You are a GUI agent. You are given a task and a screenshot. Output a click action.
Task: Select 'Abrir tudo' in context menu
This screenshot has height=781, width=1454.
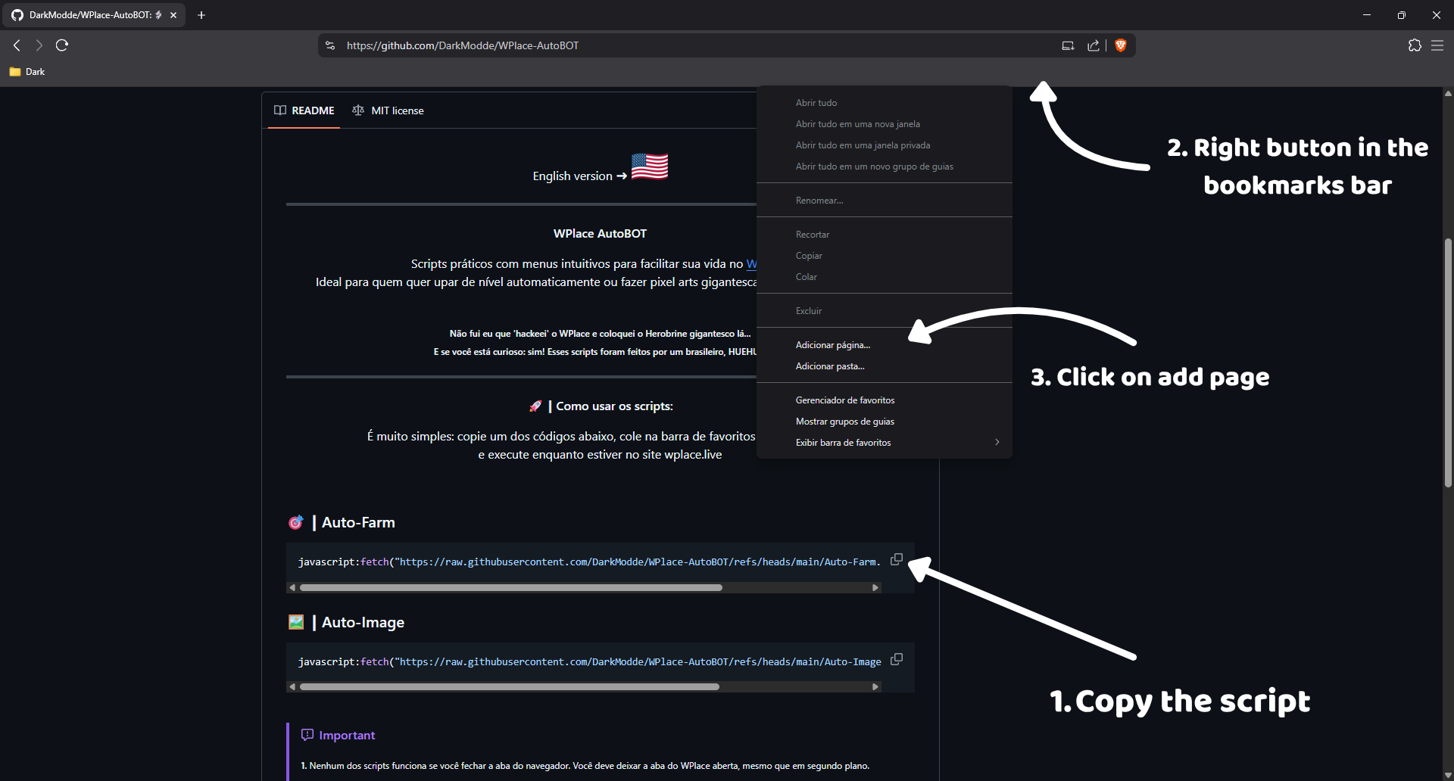[x=885, y=103]
